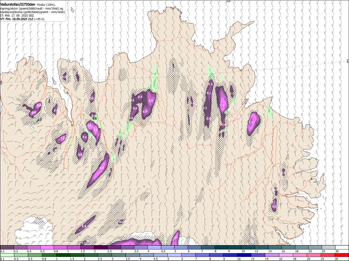Pick the palest green swatch after 0.1, lower legend
349x261 pixels.
click(7, 255)
